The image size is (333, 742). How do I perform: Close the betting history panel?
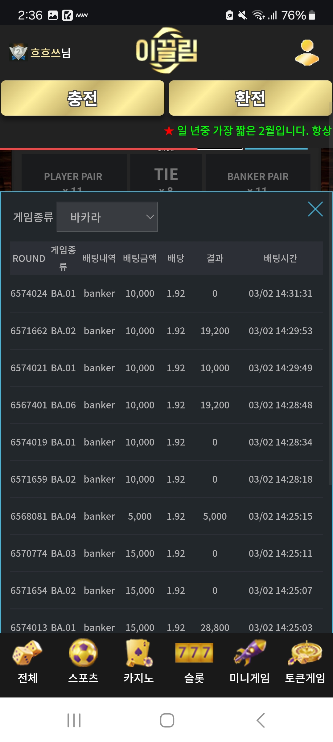point(315,209)
